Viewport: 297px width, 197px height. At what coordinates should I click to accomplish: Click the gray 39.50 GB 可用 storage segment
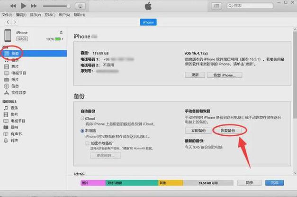point(208,183)
